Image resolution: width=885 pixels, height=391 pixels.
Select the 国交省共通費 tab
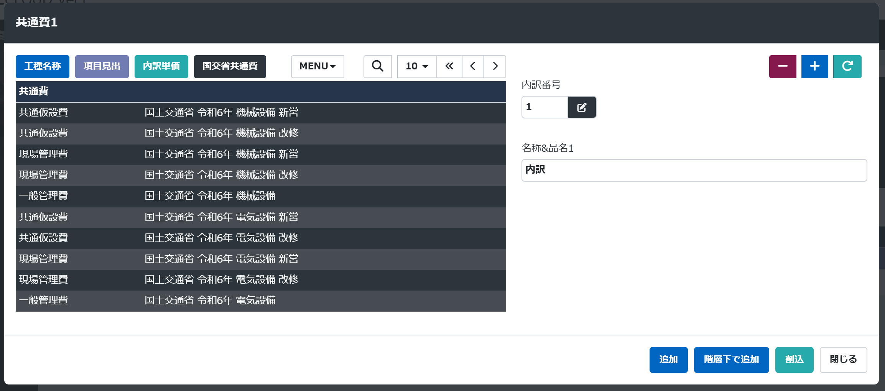(x=230, y=66)
